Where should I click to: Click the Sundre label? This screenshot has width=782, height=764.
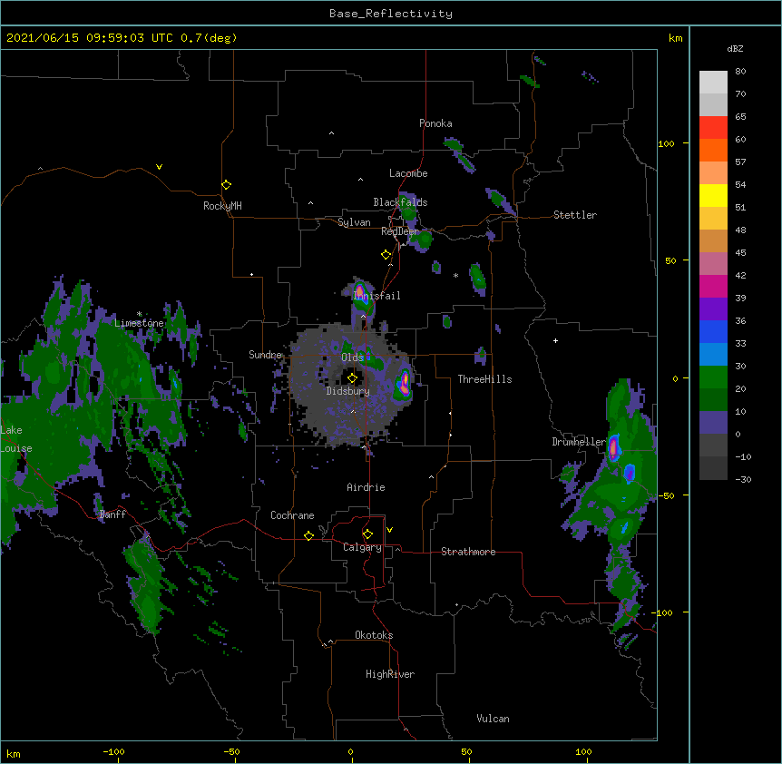(265, 355)
